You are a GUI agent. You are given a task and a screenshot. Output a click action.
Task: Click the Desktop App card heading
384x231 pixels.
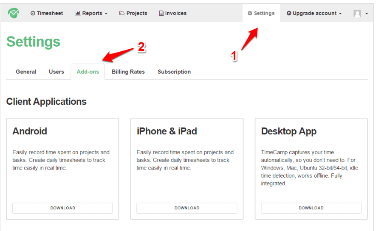click(x=289, y=131)
